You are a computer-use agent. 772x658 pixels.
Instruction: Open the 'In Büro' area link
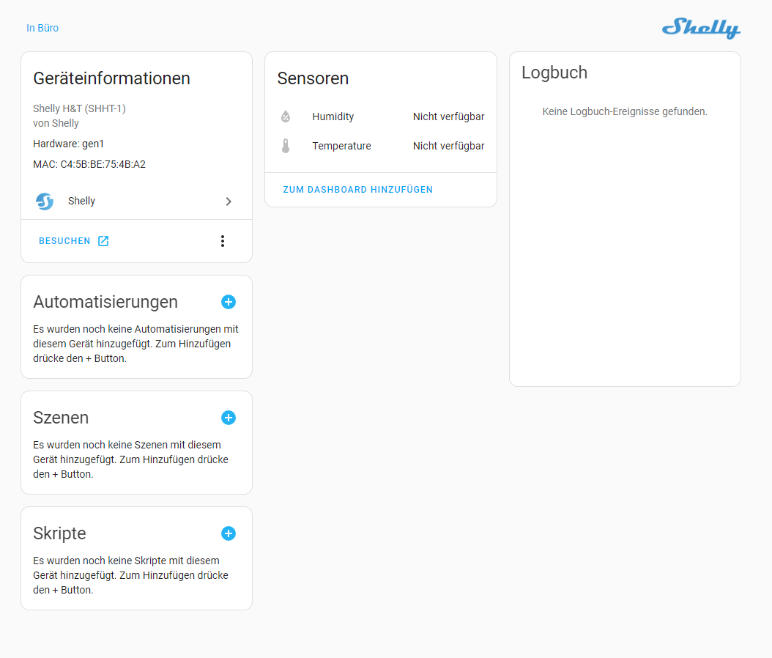[x=42, y=28]
